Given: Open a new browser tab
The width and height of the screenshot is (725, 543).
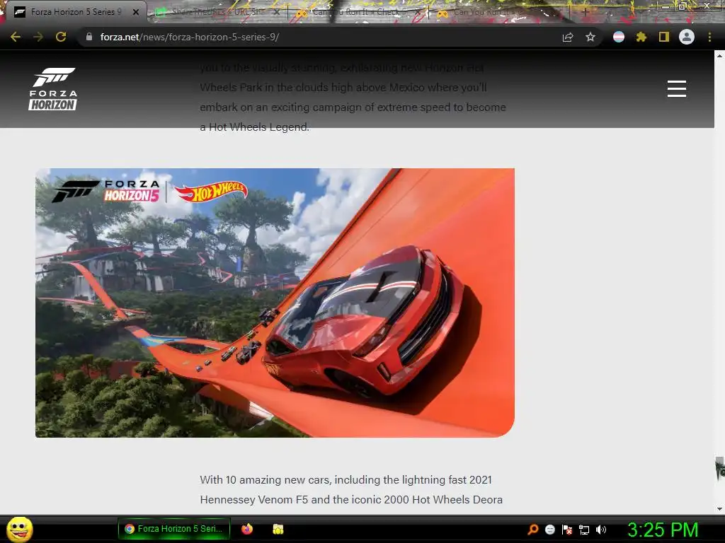Looking at the screenshot, I should 586,13.
